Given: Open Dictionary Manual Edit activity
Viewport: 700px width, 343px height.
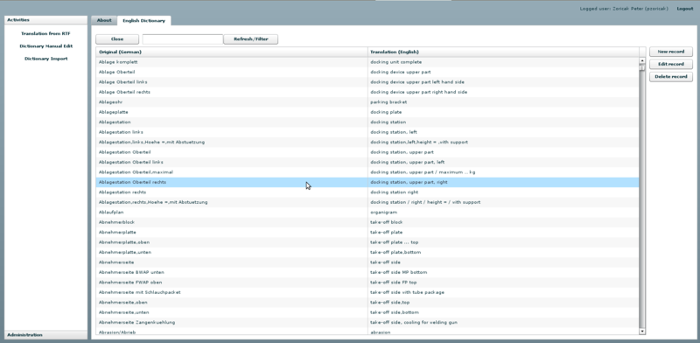Looking at the screenshot, I should click(45, 46).
